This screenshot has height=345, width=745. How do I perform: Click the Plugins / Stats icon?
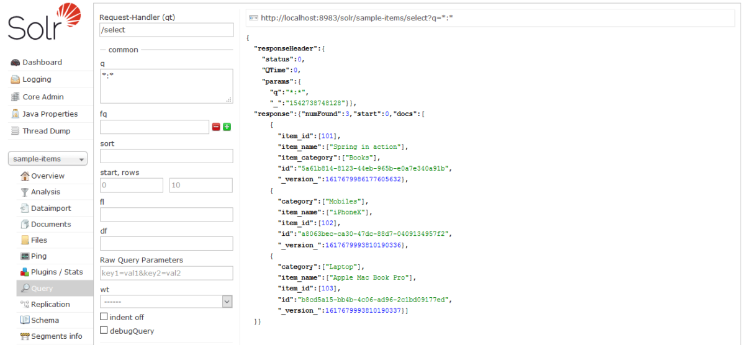click(x=25, y=272)
